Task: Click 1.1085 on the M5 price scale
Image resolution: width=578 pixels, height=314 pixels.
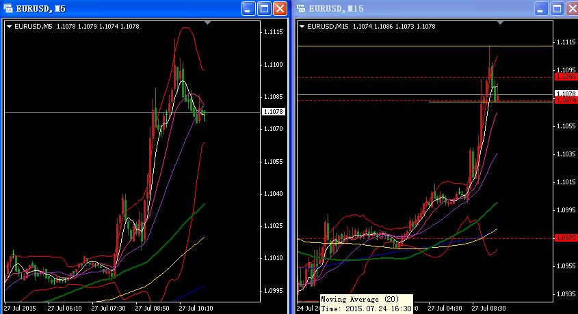Action: (x=274, y=97)
